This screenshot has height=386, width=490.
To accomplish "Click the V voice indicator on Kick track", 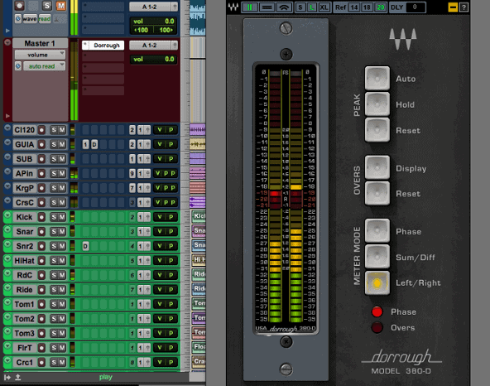I will pyautogui.click(x=160, y=217).
